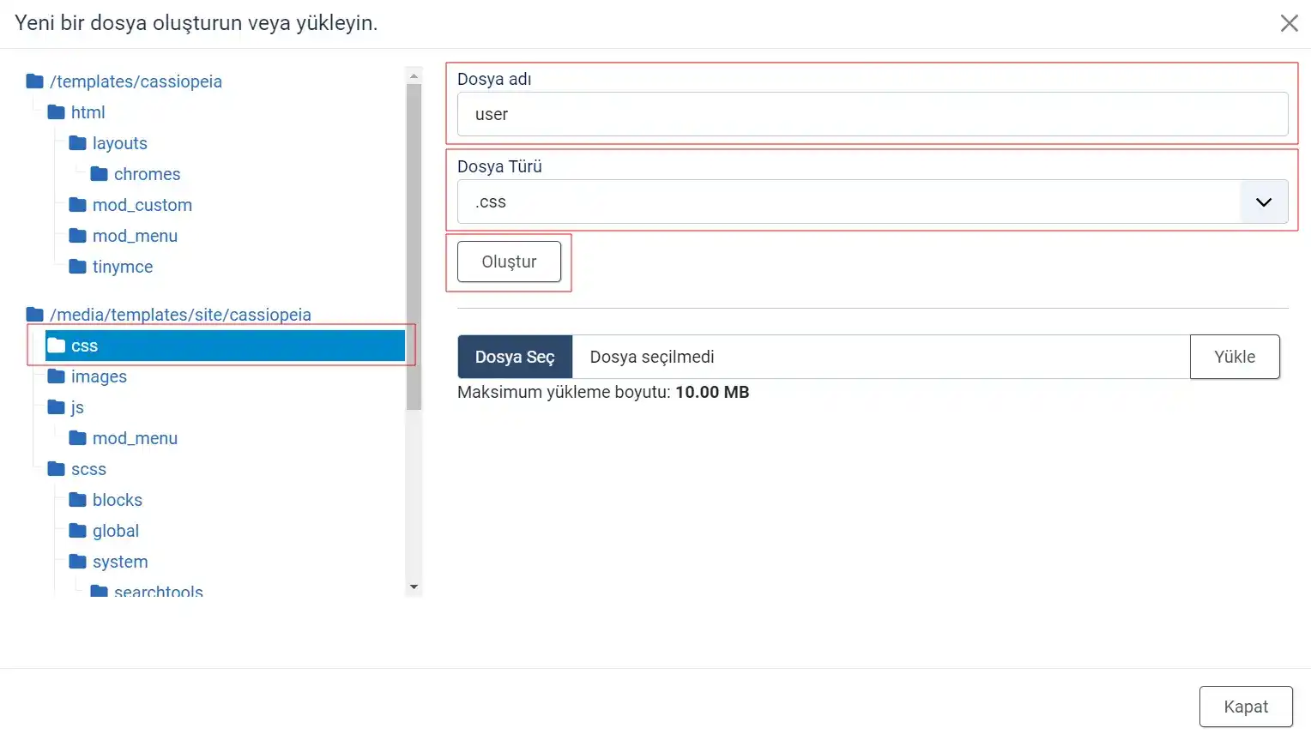Click the Oluştur button
Image resolution: width=1311 pixels, height=740 pixels.
(x=508, y=262)
